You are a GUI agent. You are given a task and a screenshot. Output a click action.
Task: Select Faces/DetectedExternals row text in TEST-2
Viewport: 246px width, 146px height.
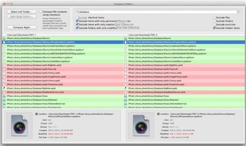(x=158, y=104)
